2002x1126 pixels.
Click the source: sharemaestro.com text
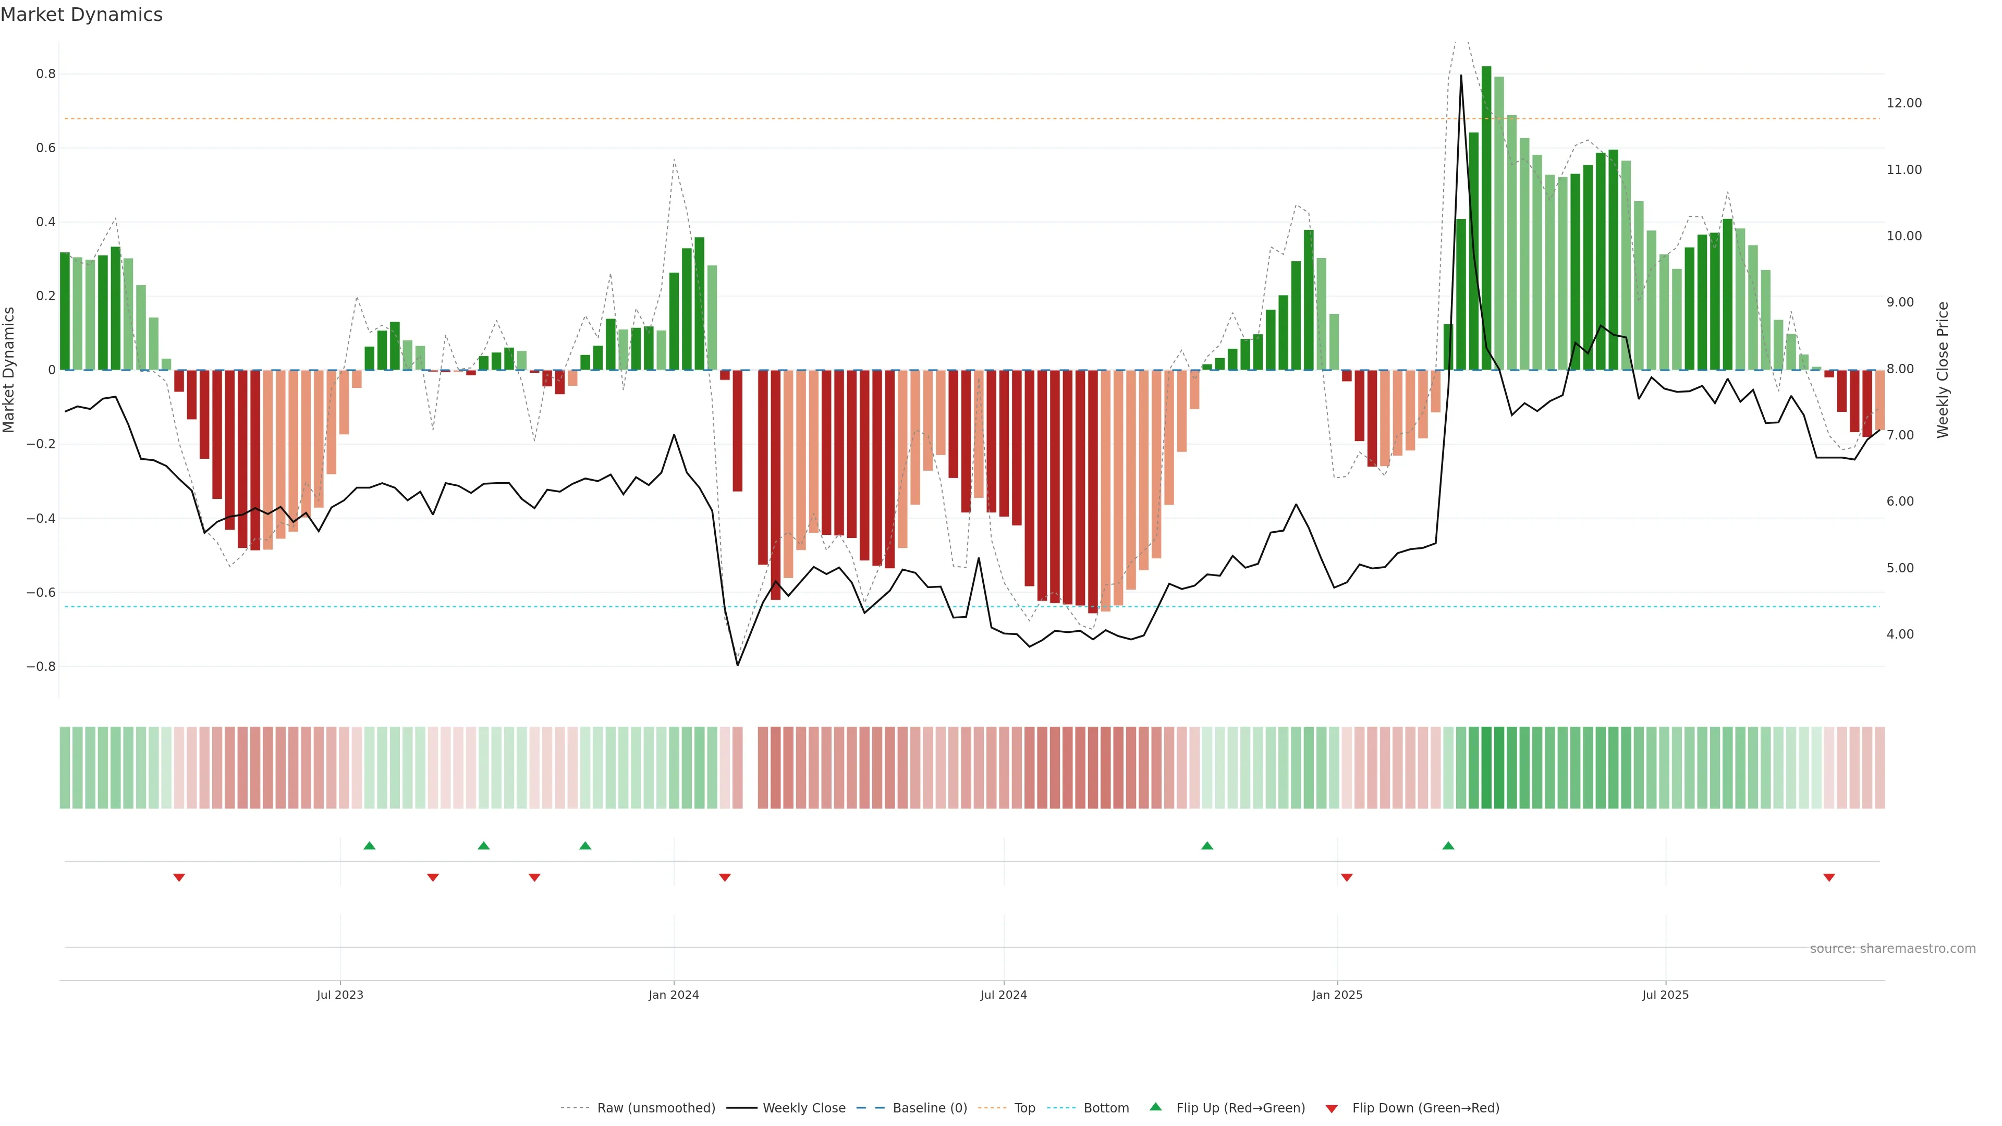[x=1893, y=949]
